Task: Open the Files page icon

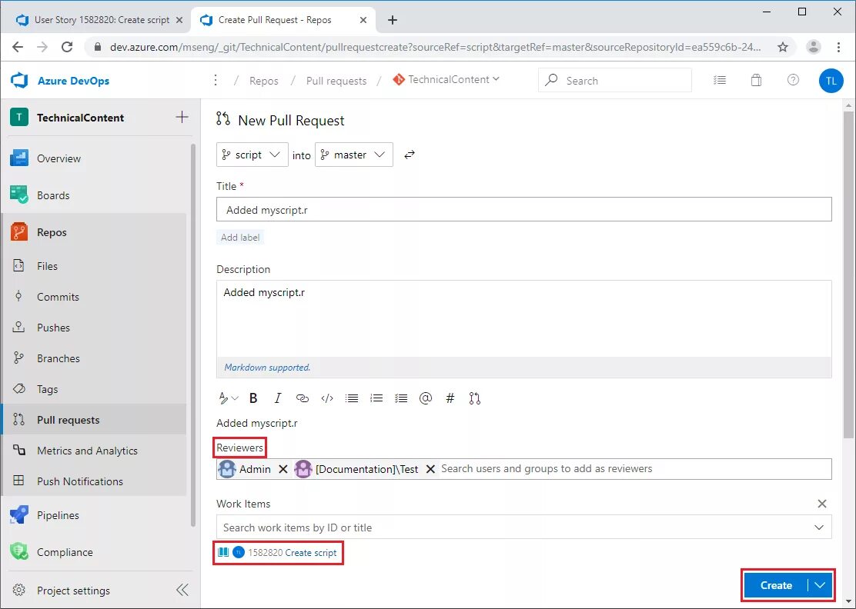Action: (18, 265)
